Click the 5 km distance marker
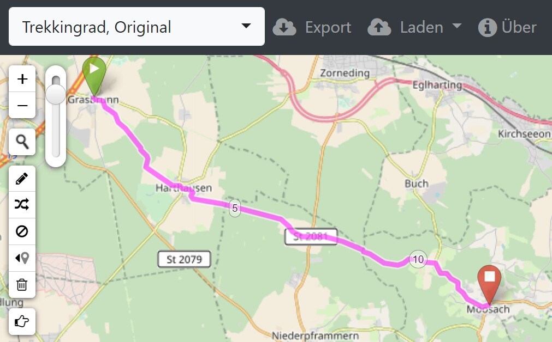This screenshot has height=342, width=552. point(235,208)
